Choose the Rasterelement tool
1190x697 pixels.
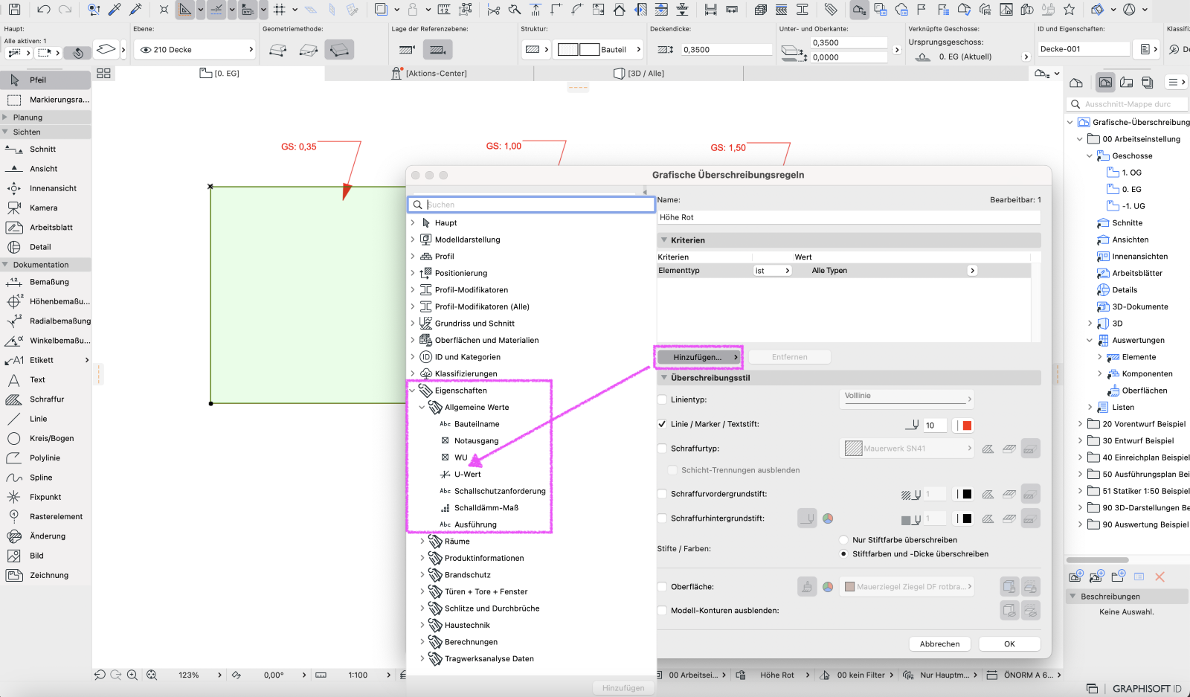[x=45, y=517]
